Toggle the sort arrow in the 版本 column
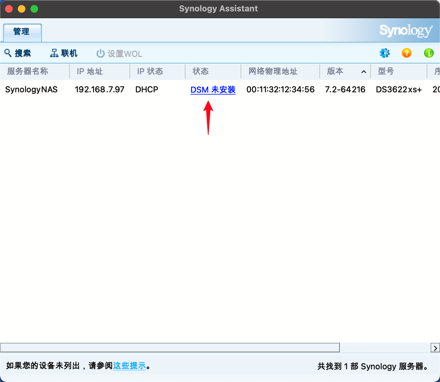 click(x=364, y=72)
